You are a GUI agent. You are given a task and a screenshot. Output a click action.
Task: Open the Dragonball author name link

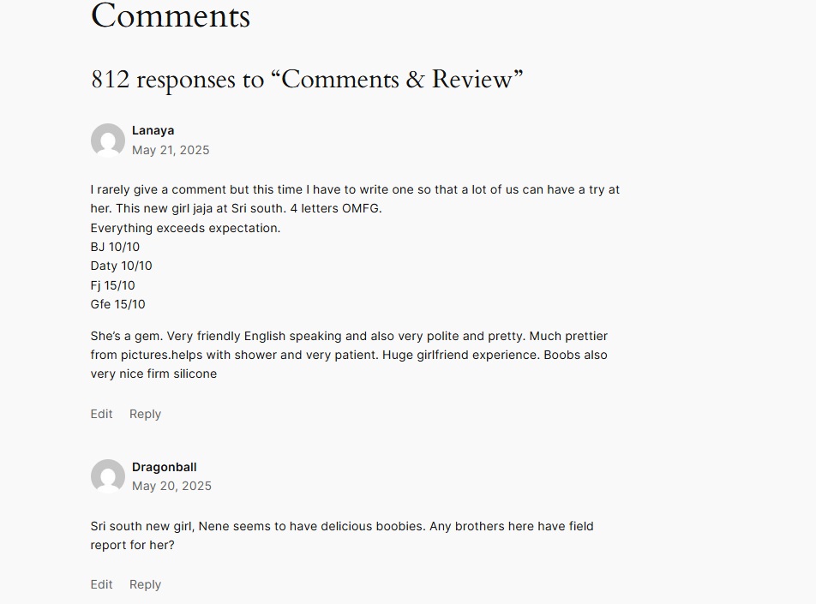[165, 467]
